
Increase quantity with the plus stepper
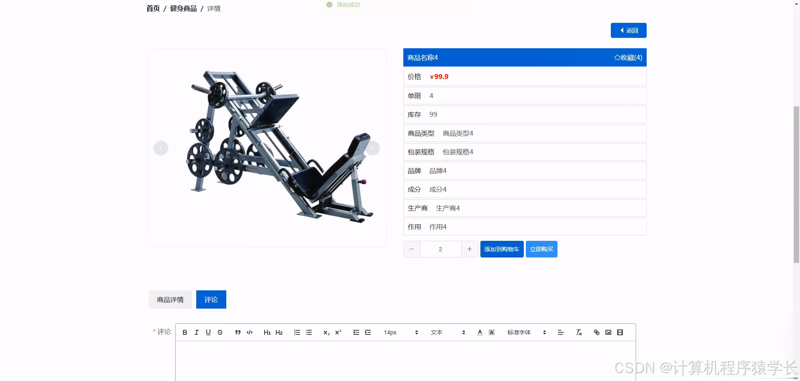point(470,249)
